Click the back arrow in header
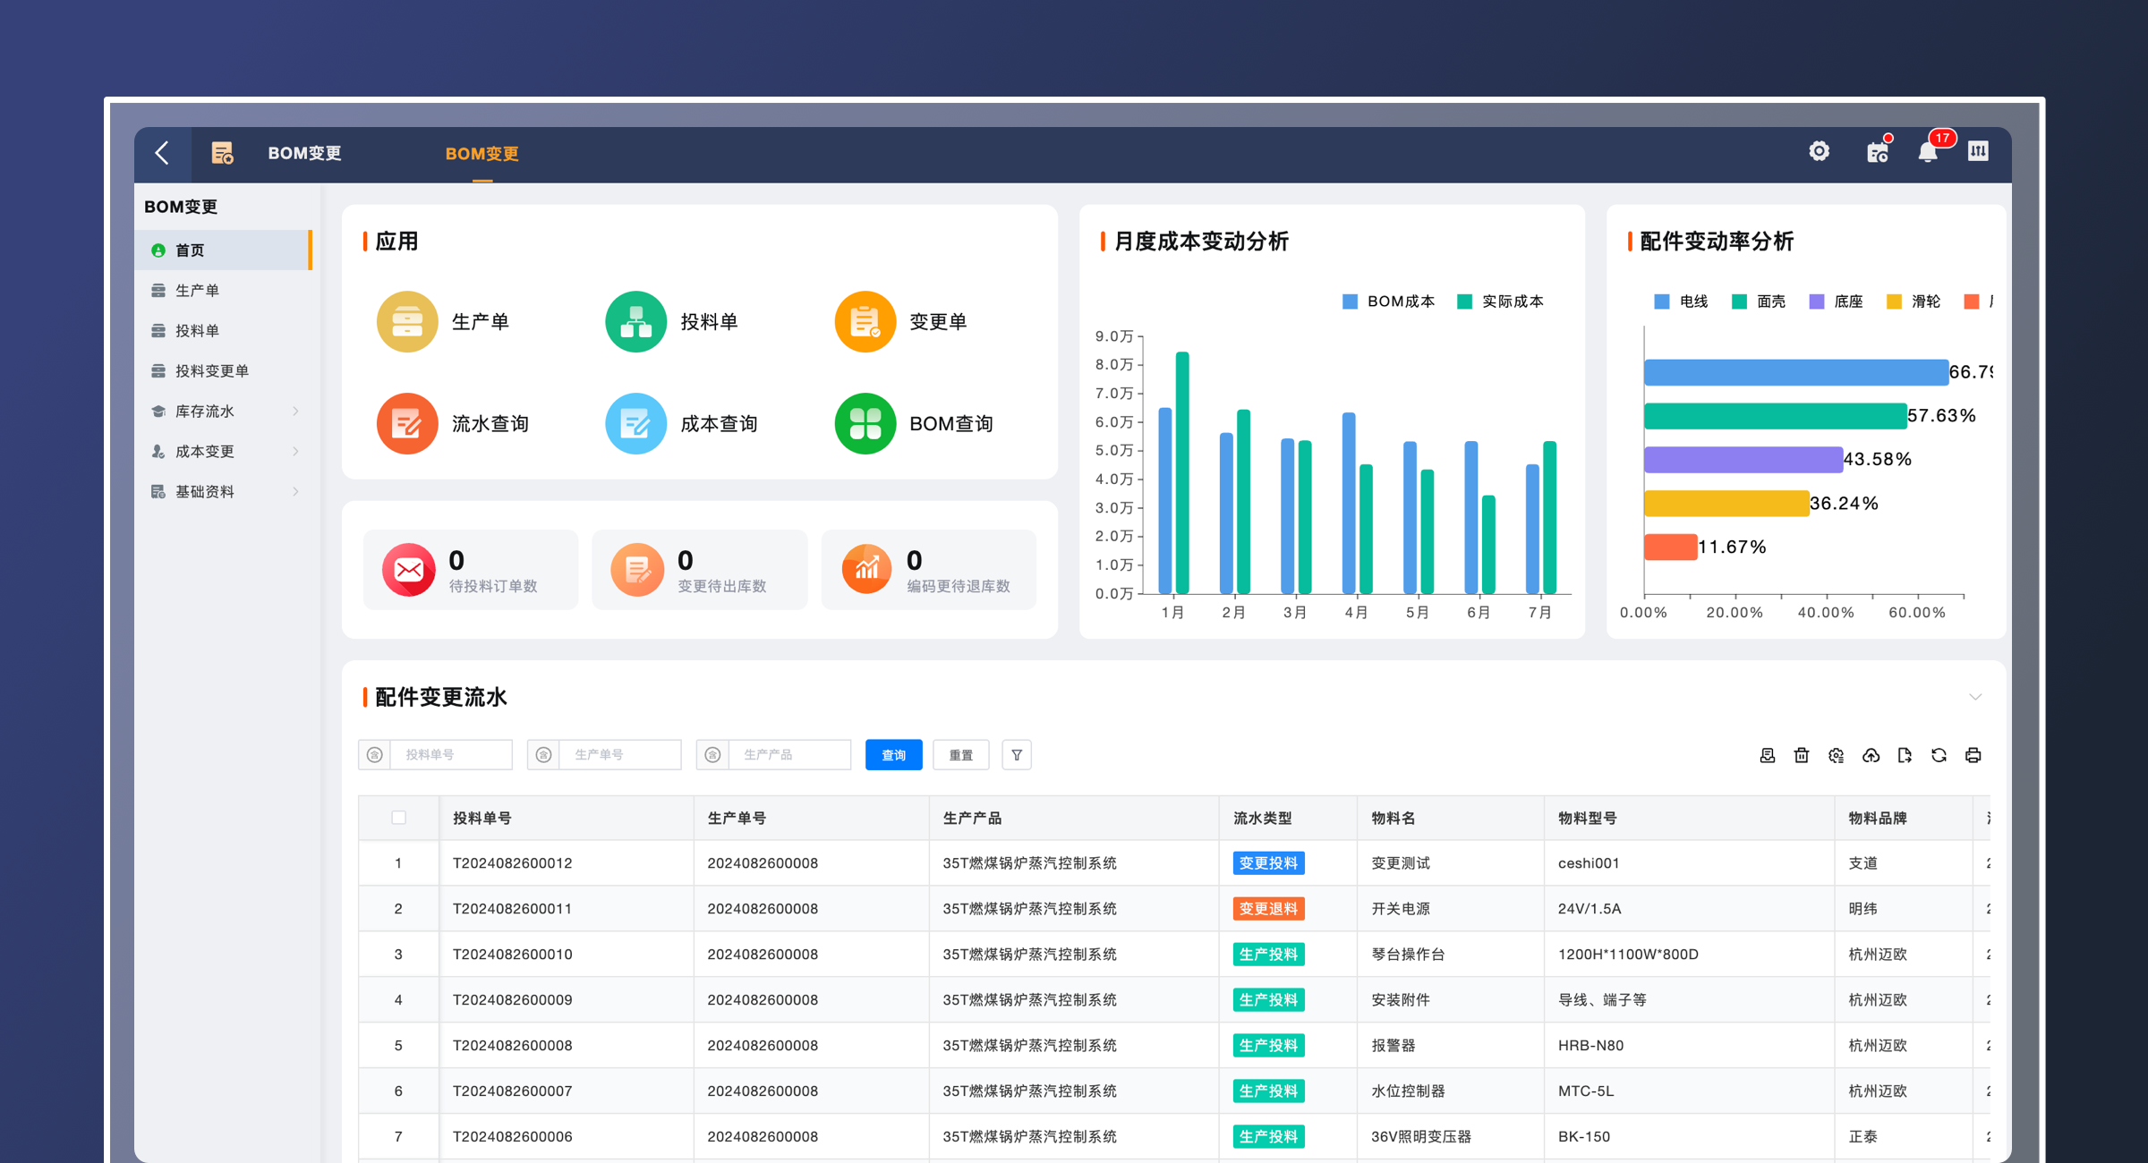Viewport: 2148px width, 1163px height. pyautogui.click(x=162, y=153)
